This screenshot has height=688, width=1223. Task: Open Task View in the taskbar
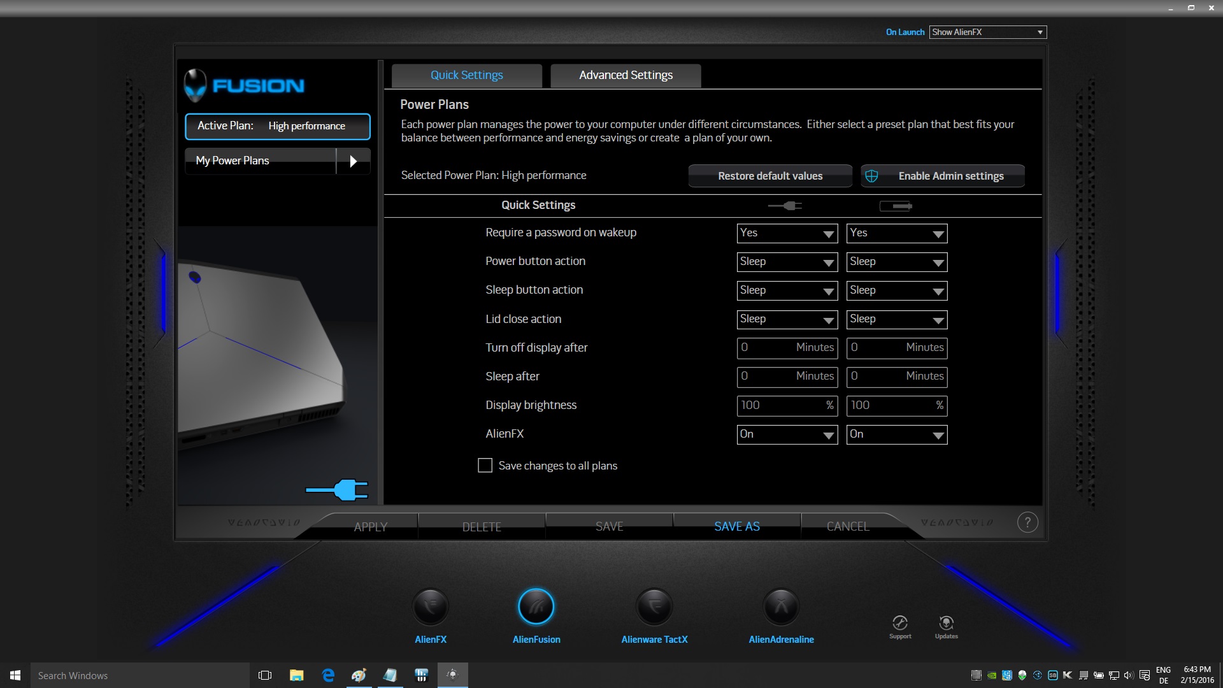click(x=265, y=675)
